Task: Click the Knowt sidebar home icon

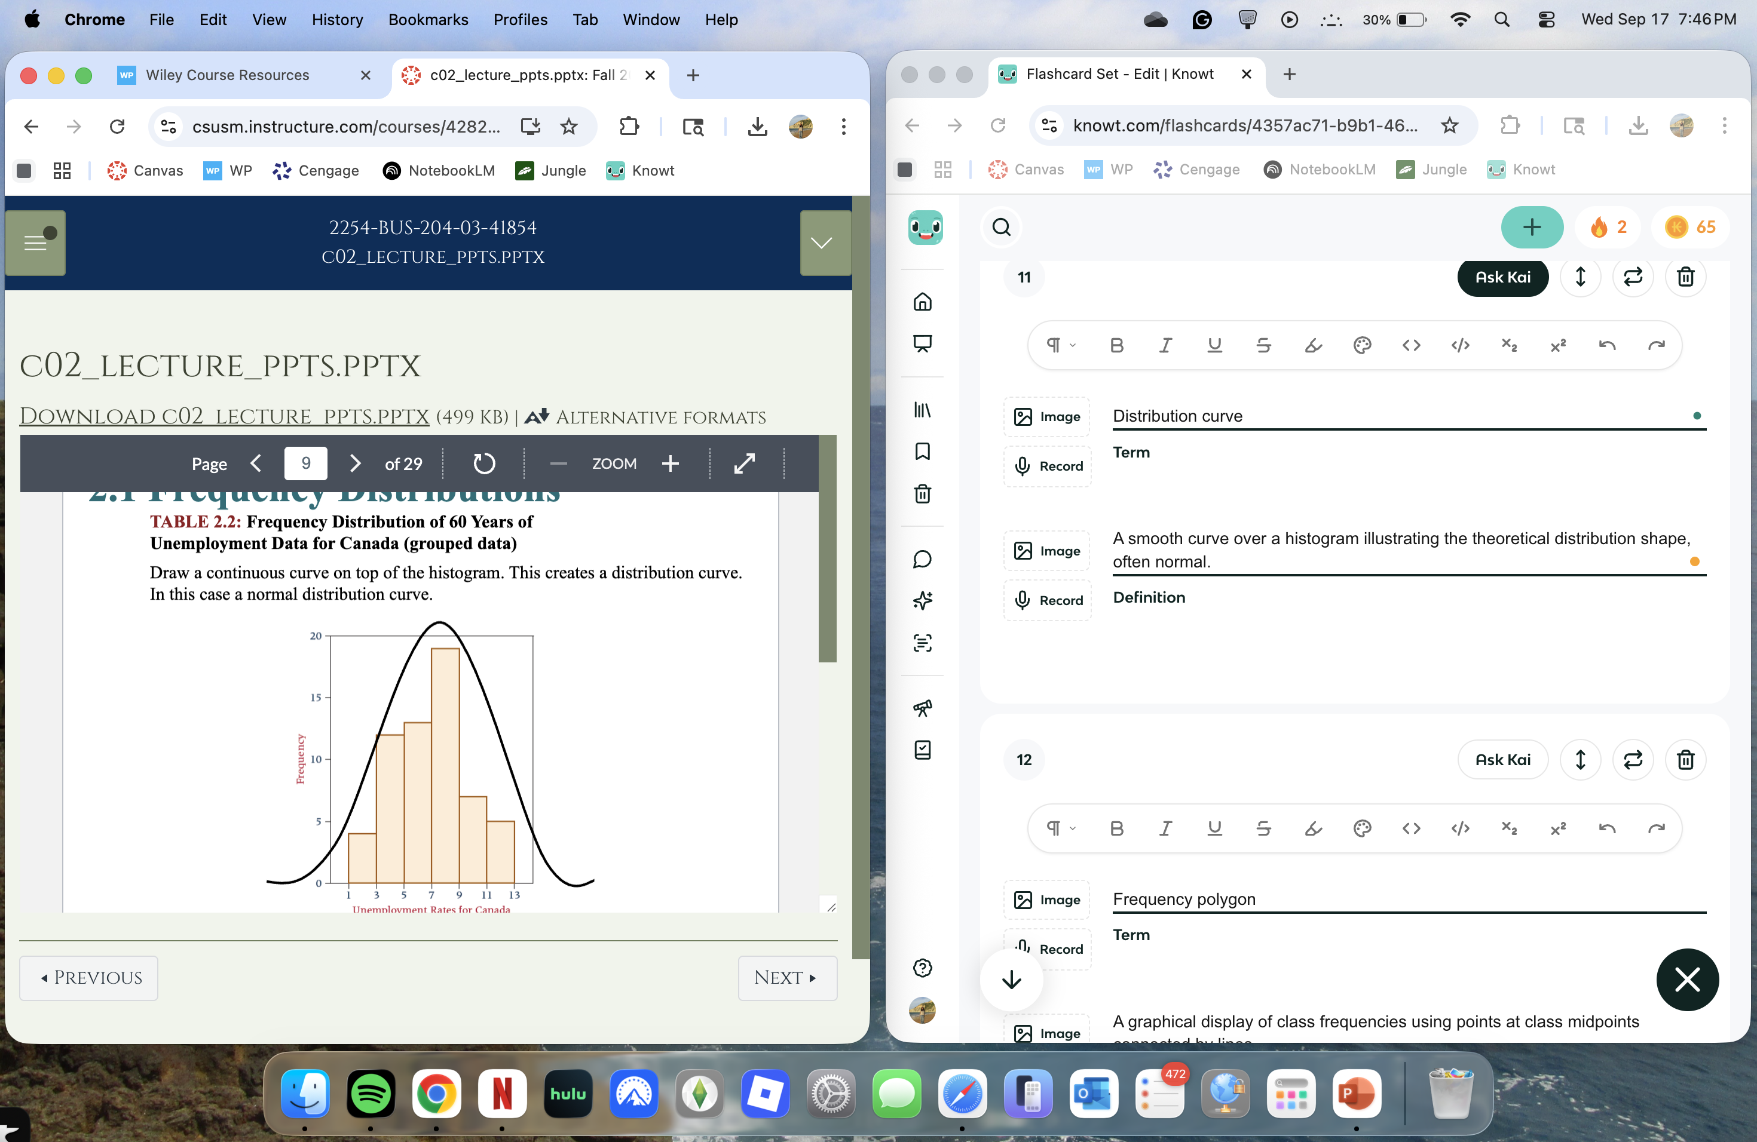Action: pos(922,302)
